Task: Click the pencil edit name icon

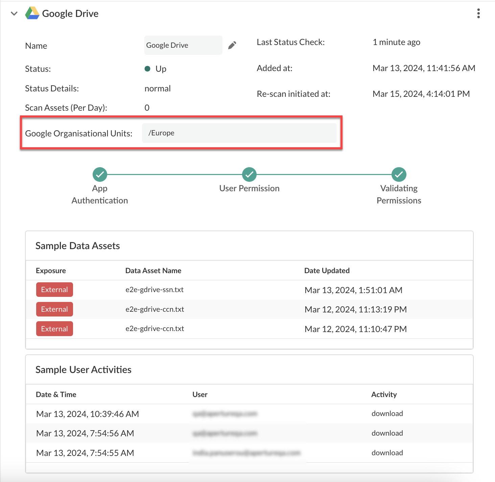Action: [x=232, y=45]
